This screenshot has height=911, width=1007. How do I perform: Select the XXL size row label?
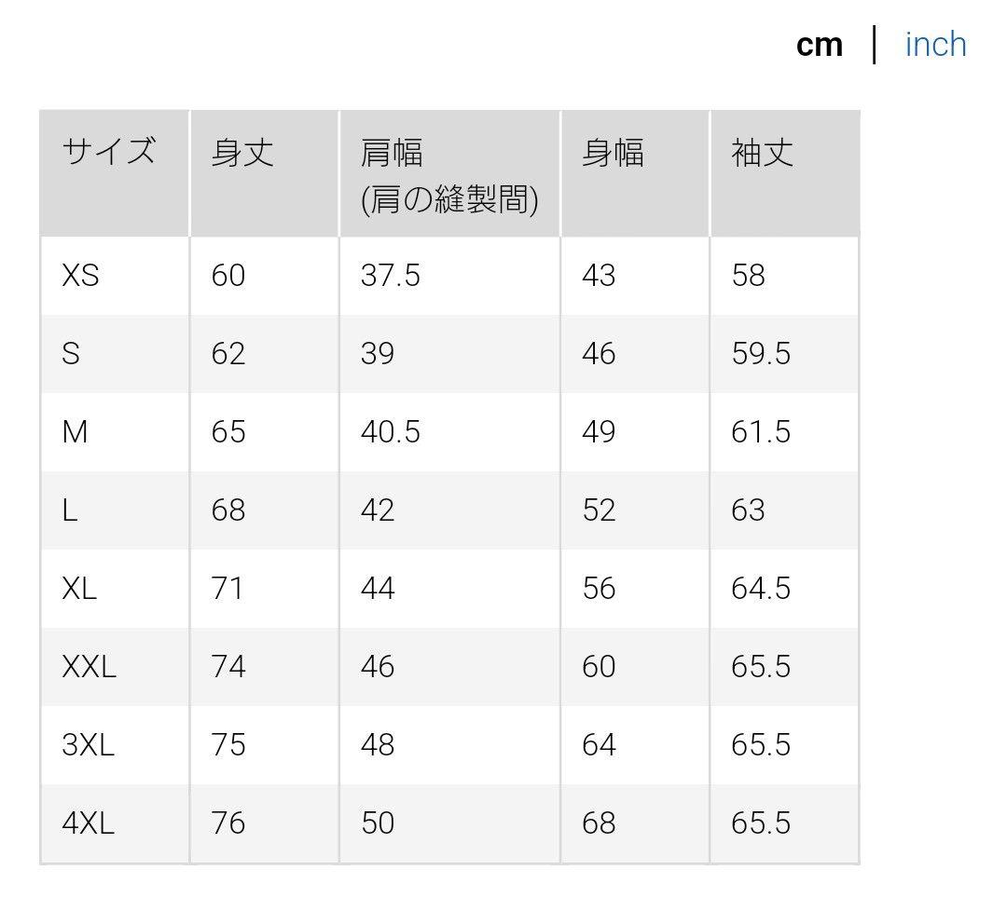pos(89,667)
